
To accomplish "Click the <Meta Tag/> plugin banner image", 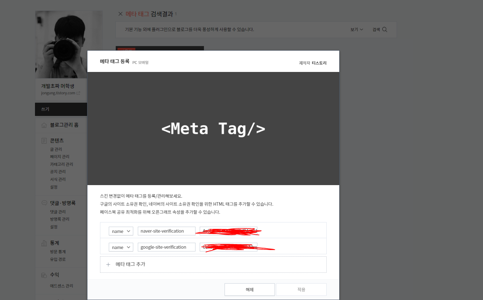I will point(213,129).
